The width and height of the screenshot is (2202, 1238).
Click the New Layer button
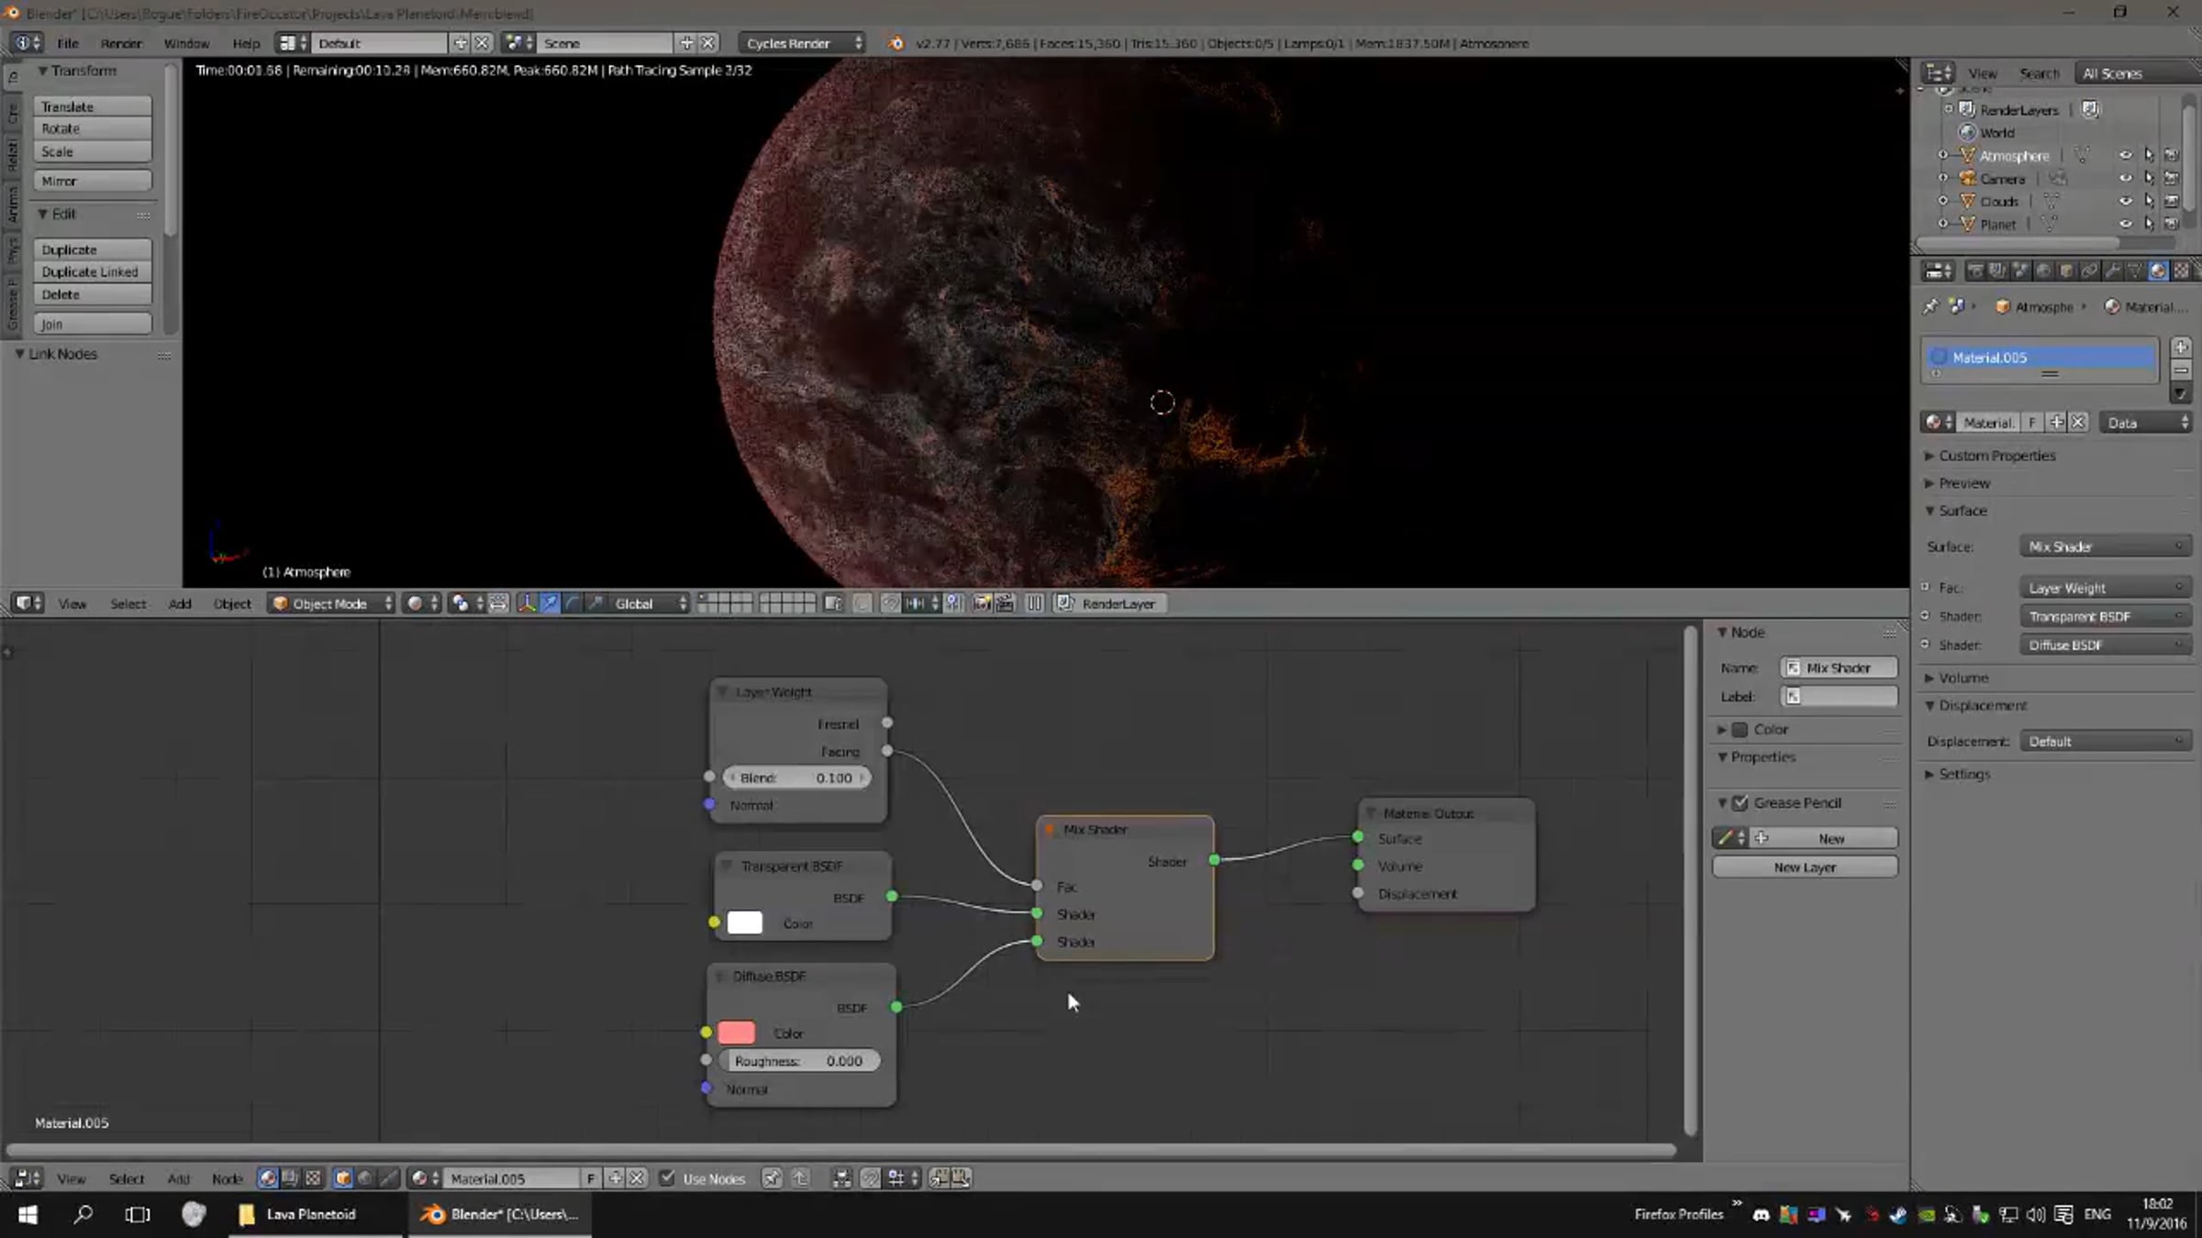(1804, 868)
